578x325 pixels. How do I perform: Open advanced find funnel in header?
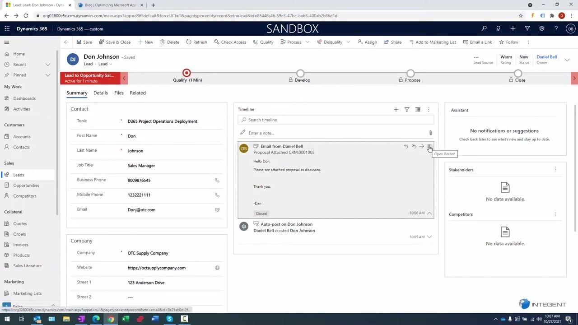tap(527, 28)
